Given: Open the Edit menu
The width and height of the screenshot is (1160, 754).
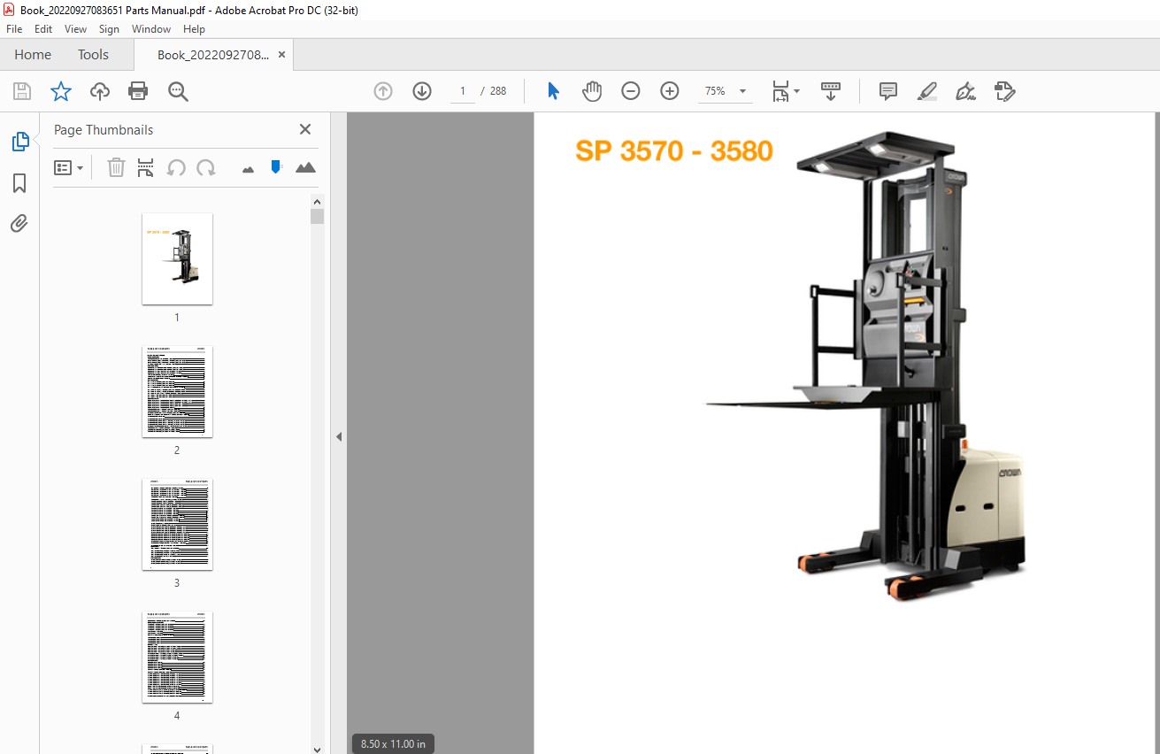Looking at the screenshot, I should [x=43, y=29].
